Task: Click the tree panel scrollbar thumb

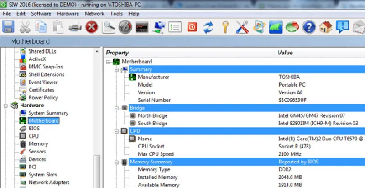Action: pyautogui.click(x=97, y=172)
